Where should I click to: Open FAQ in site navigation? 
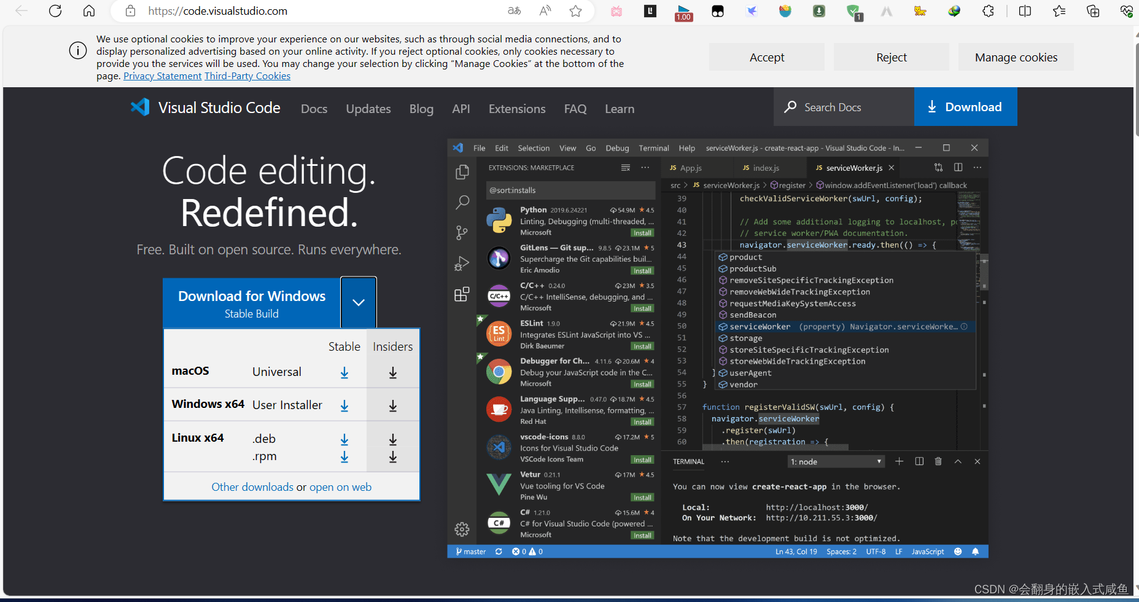(575, 109)
